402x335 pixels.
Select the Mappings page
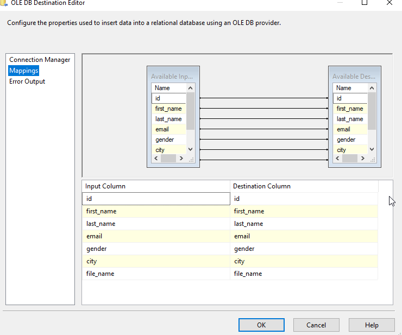click(23, 71)
